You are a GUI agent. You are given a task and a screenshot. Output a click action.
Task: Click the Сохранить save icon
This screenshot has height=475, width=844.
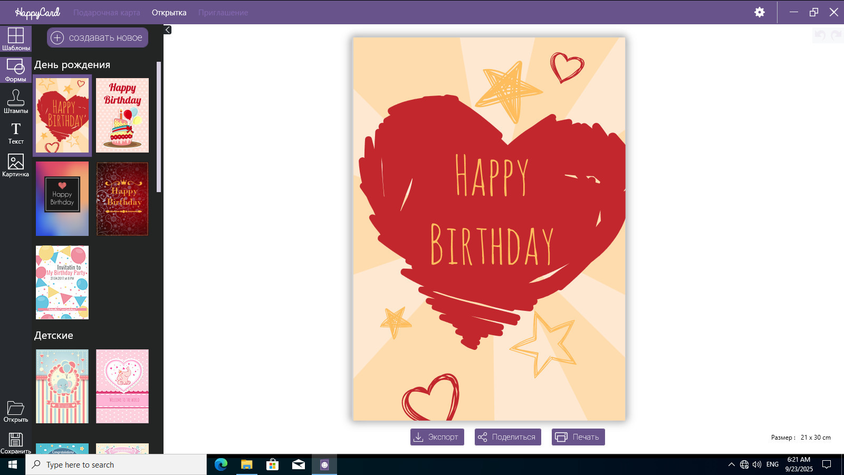pyautogui.click(x=16, y=443)
